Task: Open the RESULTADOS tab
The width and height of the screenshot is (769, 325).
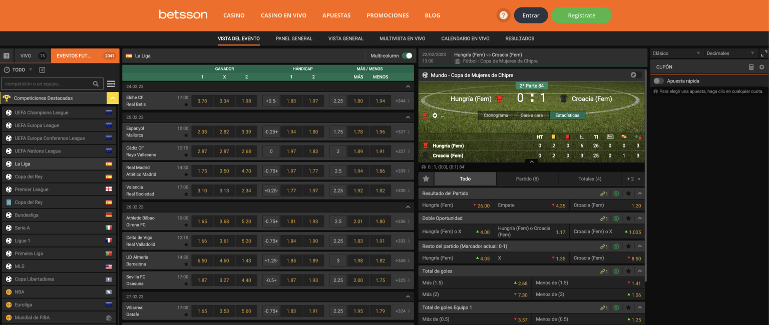Action: [x=520, y=38]
